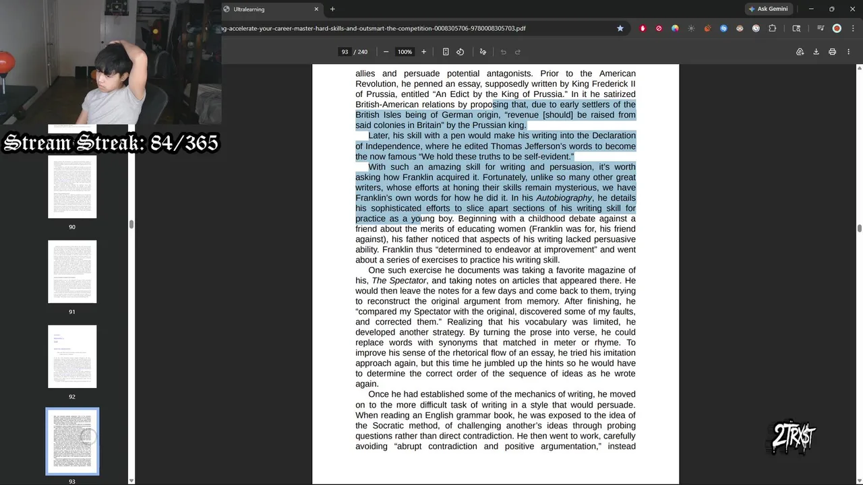This screenshot has width=863, height=485.
Task: Click the 100% zoom level field
Action: [405, 52]
